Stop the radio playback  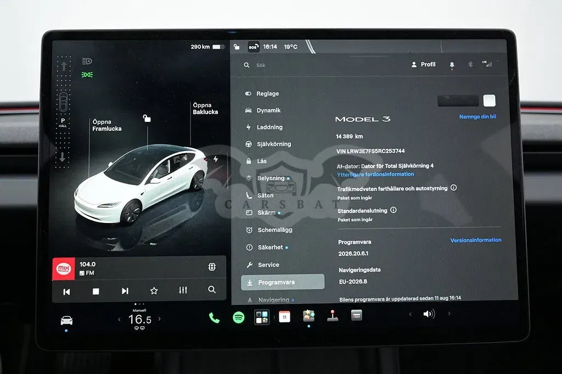(95, 291)
